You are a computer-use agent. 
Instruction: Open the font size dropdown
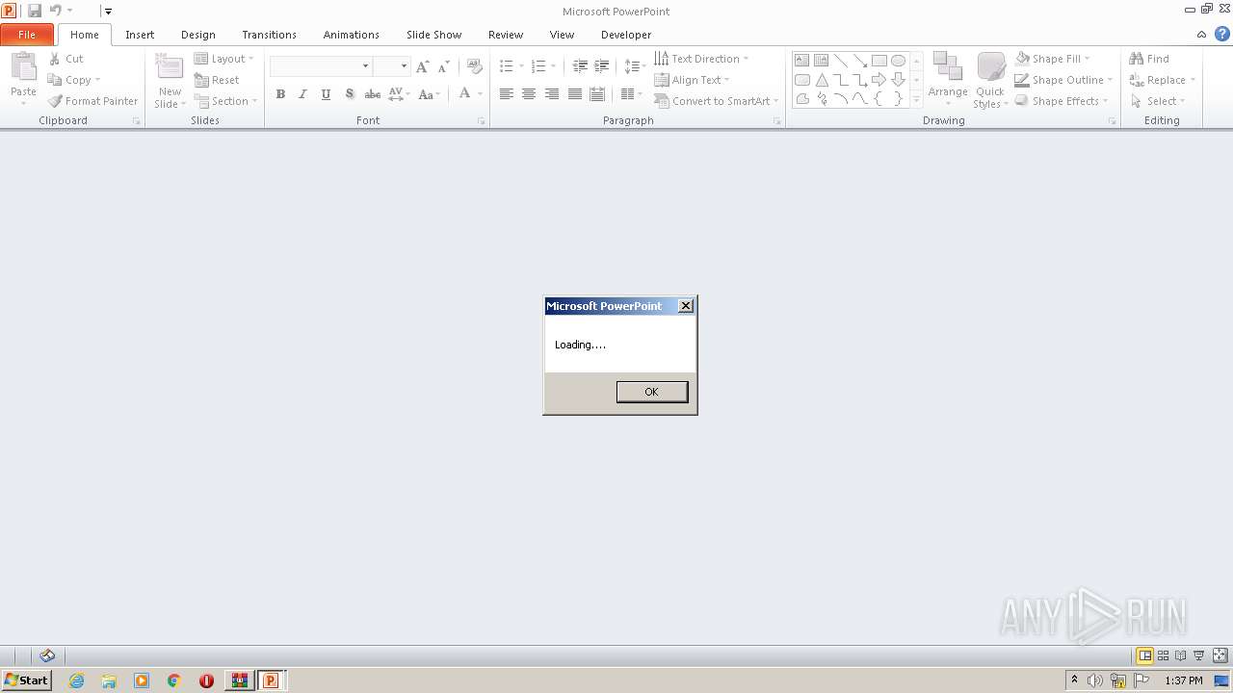point(404,66)
